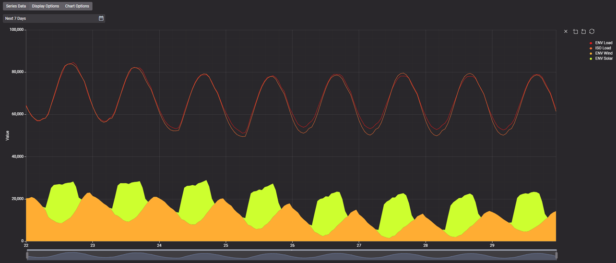Activate the area zoom tool icon
The height and width of the screenshot is (263, 616).
(x=576, y=32)
